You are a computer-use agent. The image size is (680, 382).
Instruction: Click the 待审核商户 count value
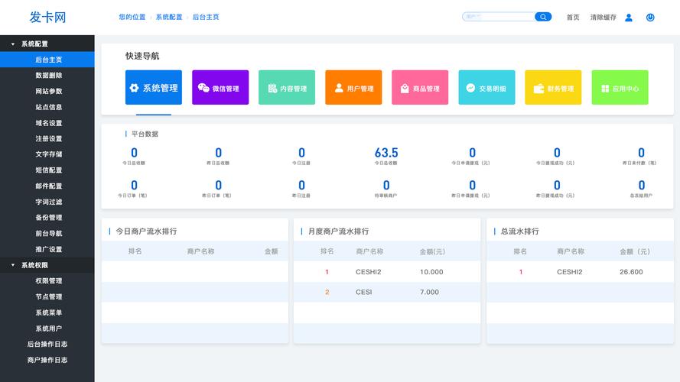click(386, 186)
